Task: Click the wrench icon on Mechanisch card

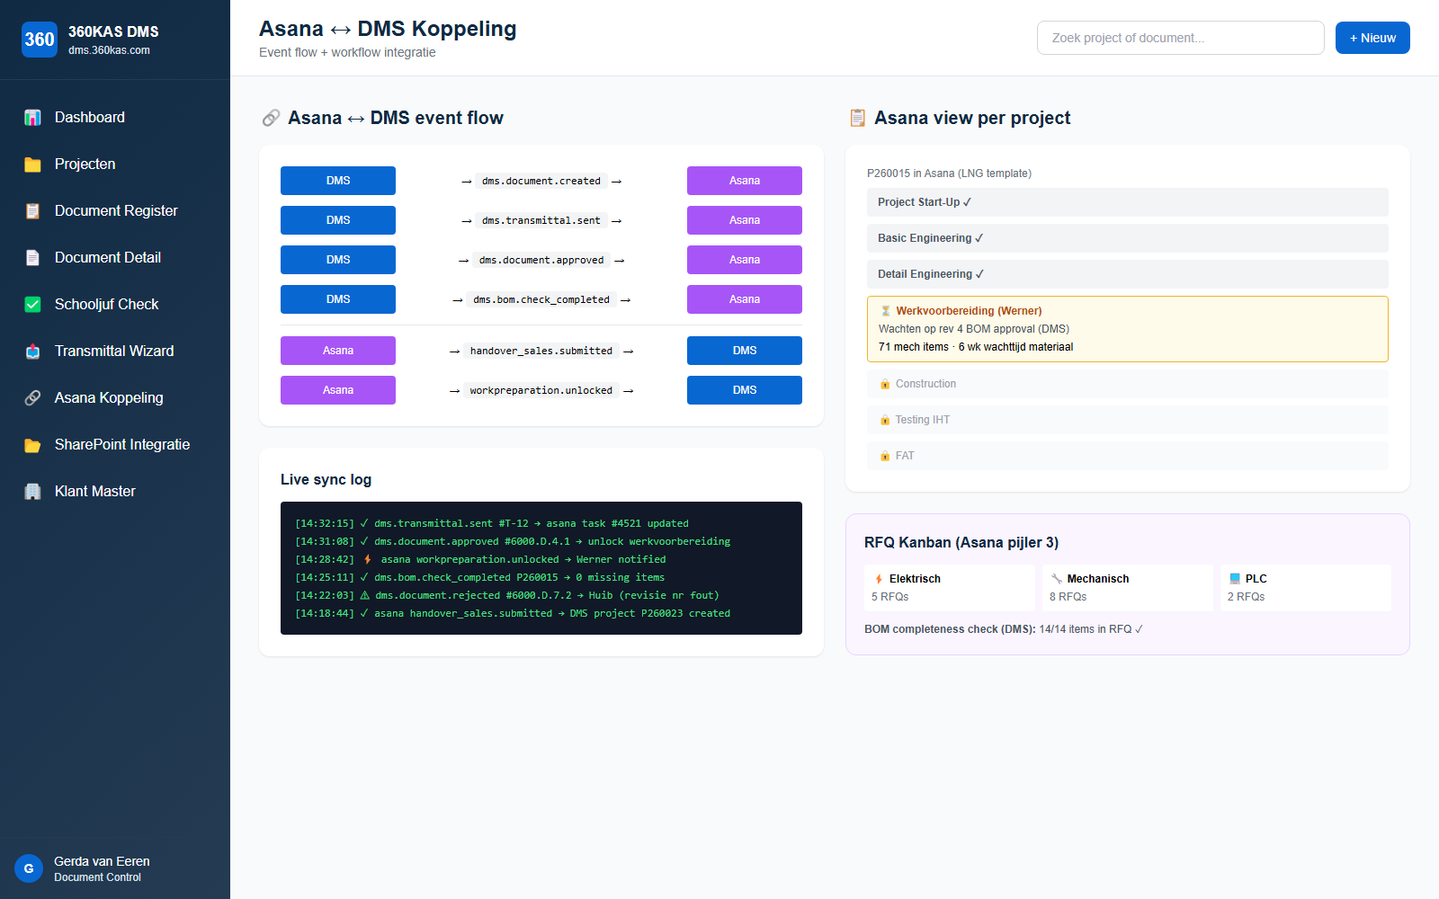Action: point(1057,579)
